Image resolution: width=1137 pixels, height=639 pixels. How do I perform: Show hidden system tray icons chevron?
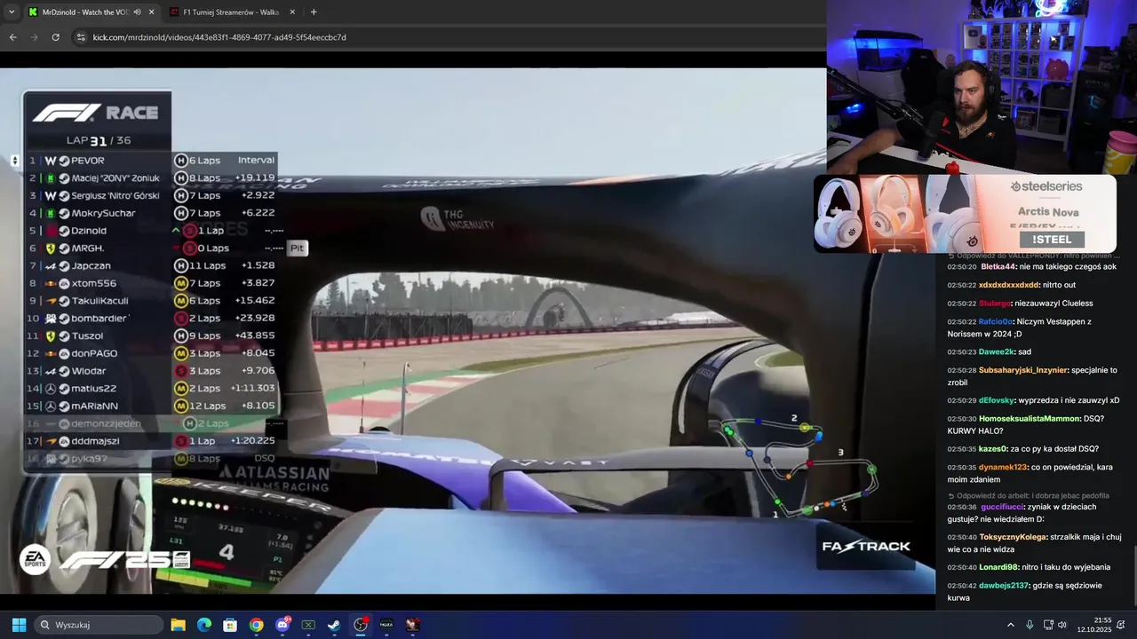click(x=1010, y=625)
